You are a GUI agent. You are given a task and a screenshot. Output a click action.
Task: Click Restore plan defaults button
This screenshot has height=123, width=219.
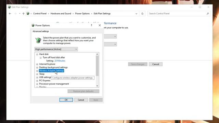tap(83, 91)
